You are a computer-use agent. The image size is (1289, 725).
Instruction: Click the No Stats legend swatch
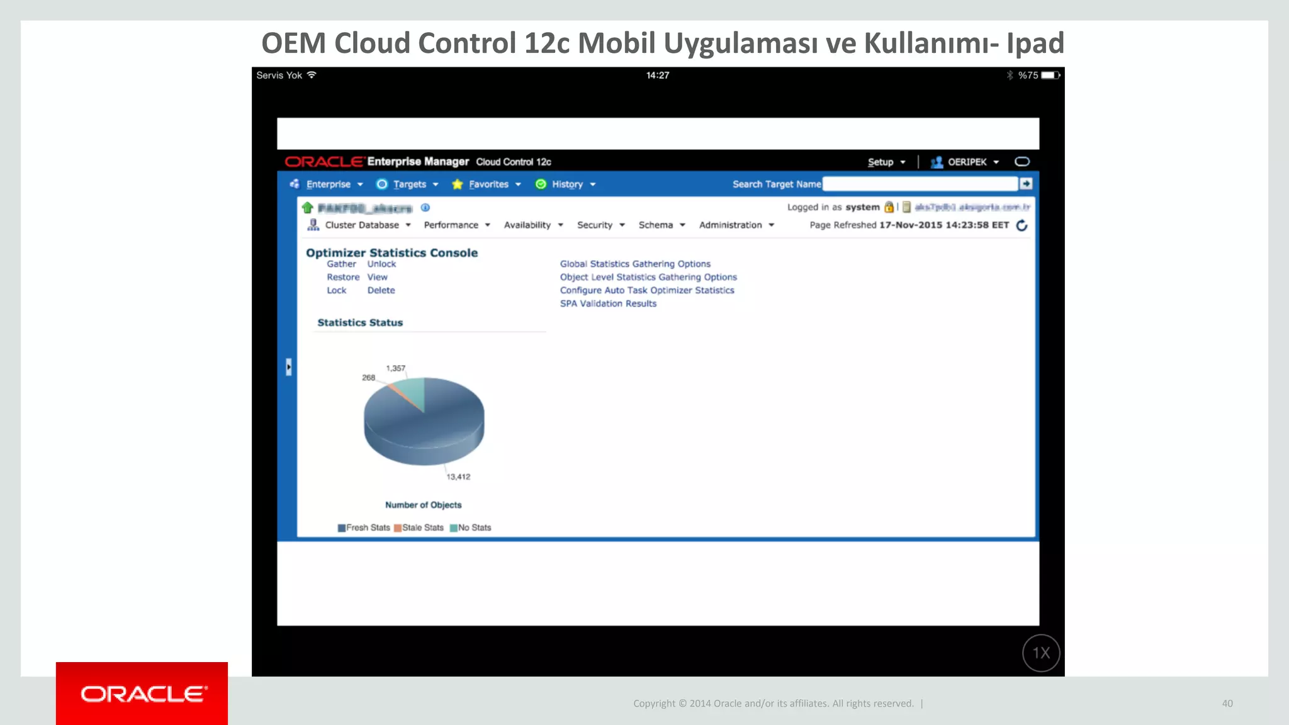453,528
